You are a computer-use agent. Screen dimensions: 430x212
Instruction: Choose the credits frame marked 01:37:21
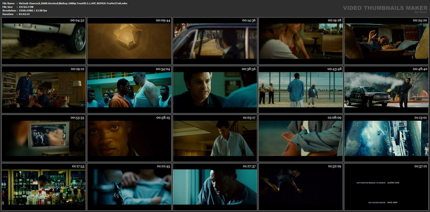[386, 187]
